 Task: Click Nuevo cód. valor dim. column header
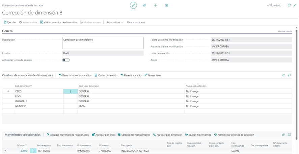196,86
